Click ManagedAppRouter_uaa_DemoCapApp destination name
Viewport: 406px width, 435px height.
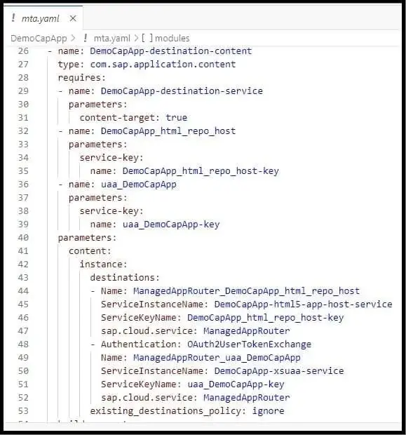click(217, 358)
